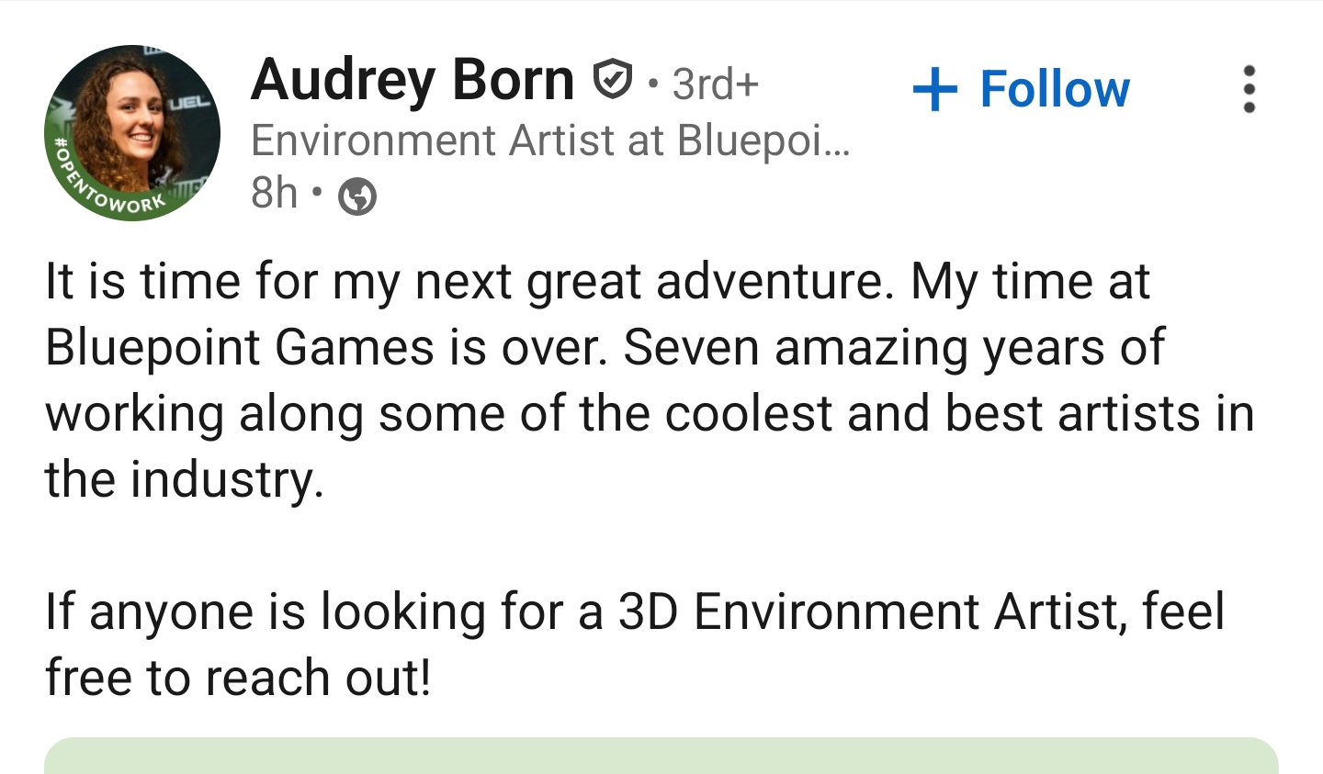
Task: Click the 'If anyone is looking' text
Action: coord(266,612)
